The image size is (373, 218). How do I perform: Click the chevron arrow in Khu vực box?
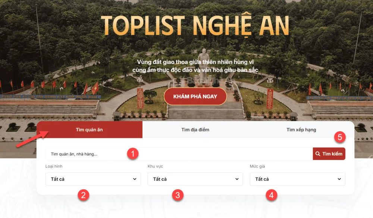tap(237, 179)
